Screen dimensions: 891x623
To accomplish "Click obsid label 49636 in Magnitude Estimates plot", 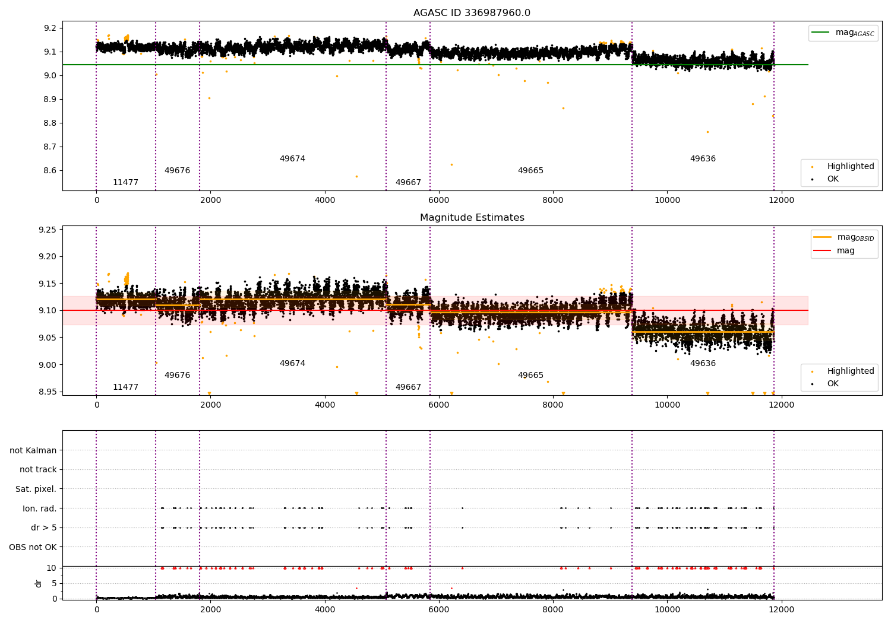I will point(703,364).
